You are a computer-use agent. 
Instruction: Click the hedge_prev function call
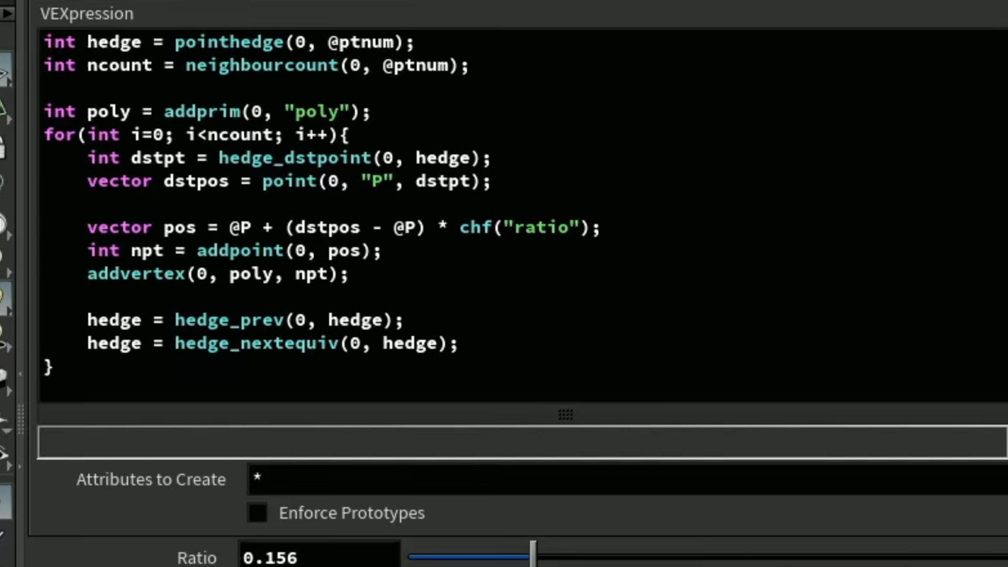(x=229, y=320)
